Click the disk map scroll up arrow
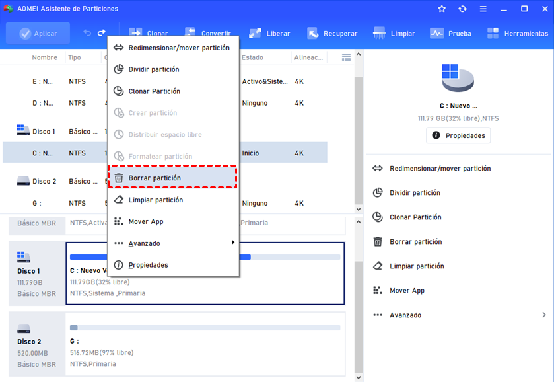The width and height of the screenshot is (554, 382). coord(359,222)
